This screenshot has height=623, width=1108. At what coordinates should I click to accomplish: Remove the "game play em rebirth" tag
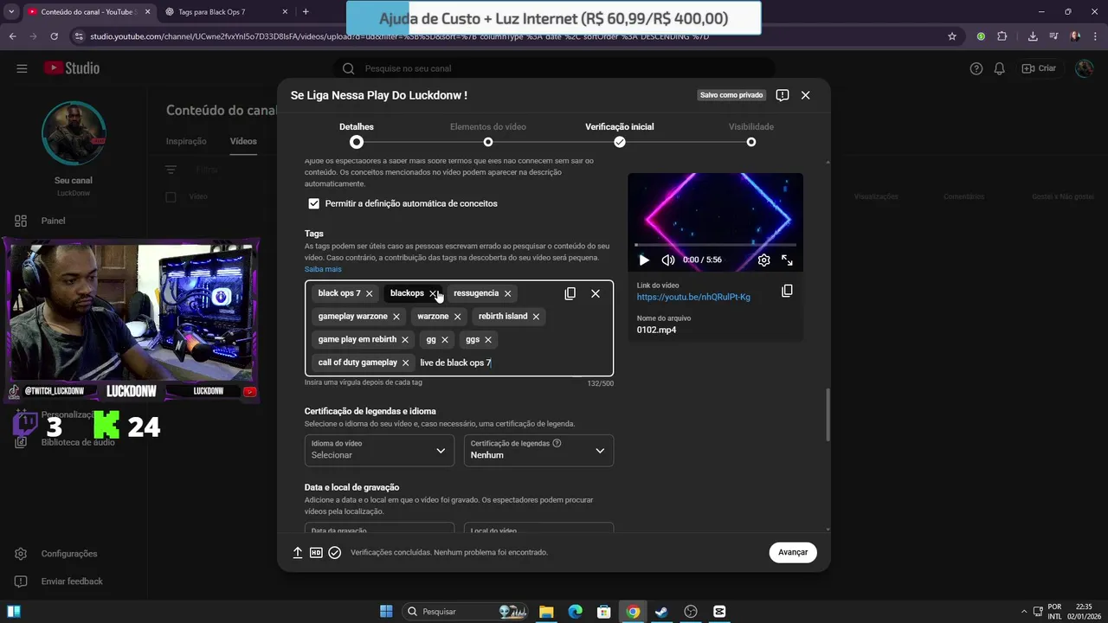(x=405, y=340)
